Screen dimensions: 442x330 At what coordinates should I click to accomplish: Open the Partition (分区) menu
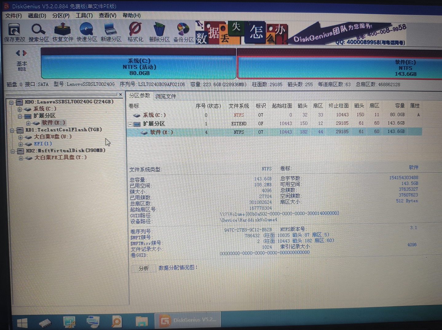click(61, 15)
